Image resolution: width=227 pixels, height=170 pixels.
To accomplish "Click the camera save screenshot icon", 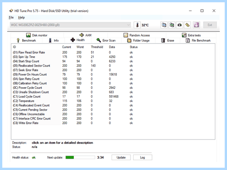I will 179,25.
